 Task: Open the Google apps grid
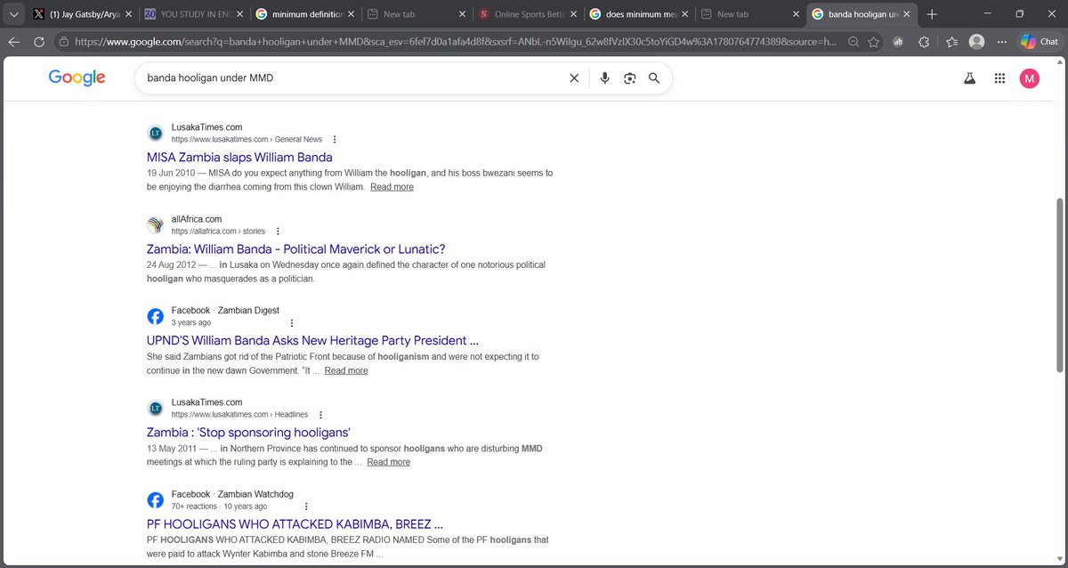[999, 78]
